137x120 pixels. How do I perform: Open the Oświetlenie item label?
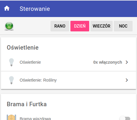pyautogui.click(x=30, y=62)
